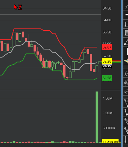
Task: Select the time cycle lines tool
Action: coord(126,140)
